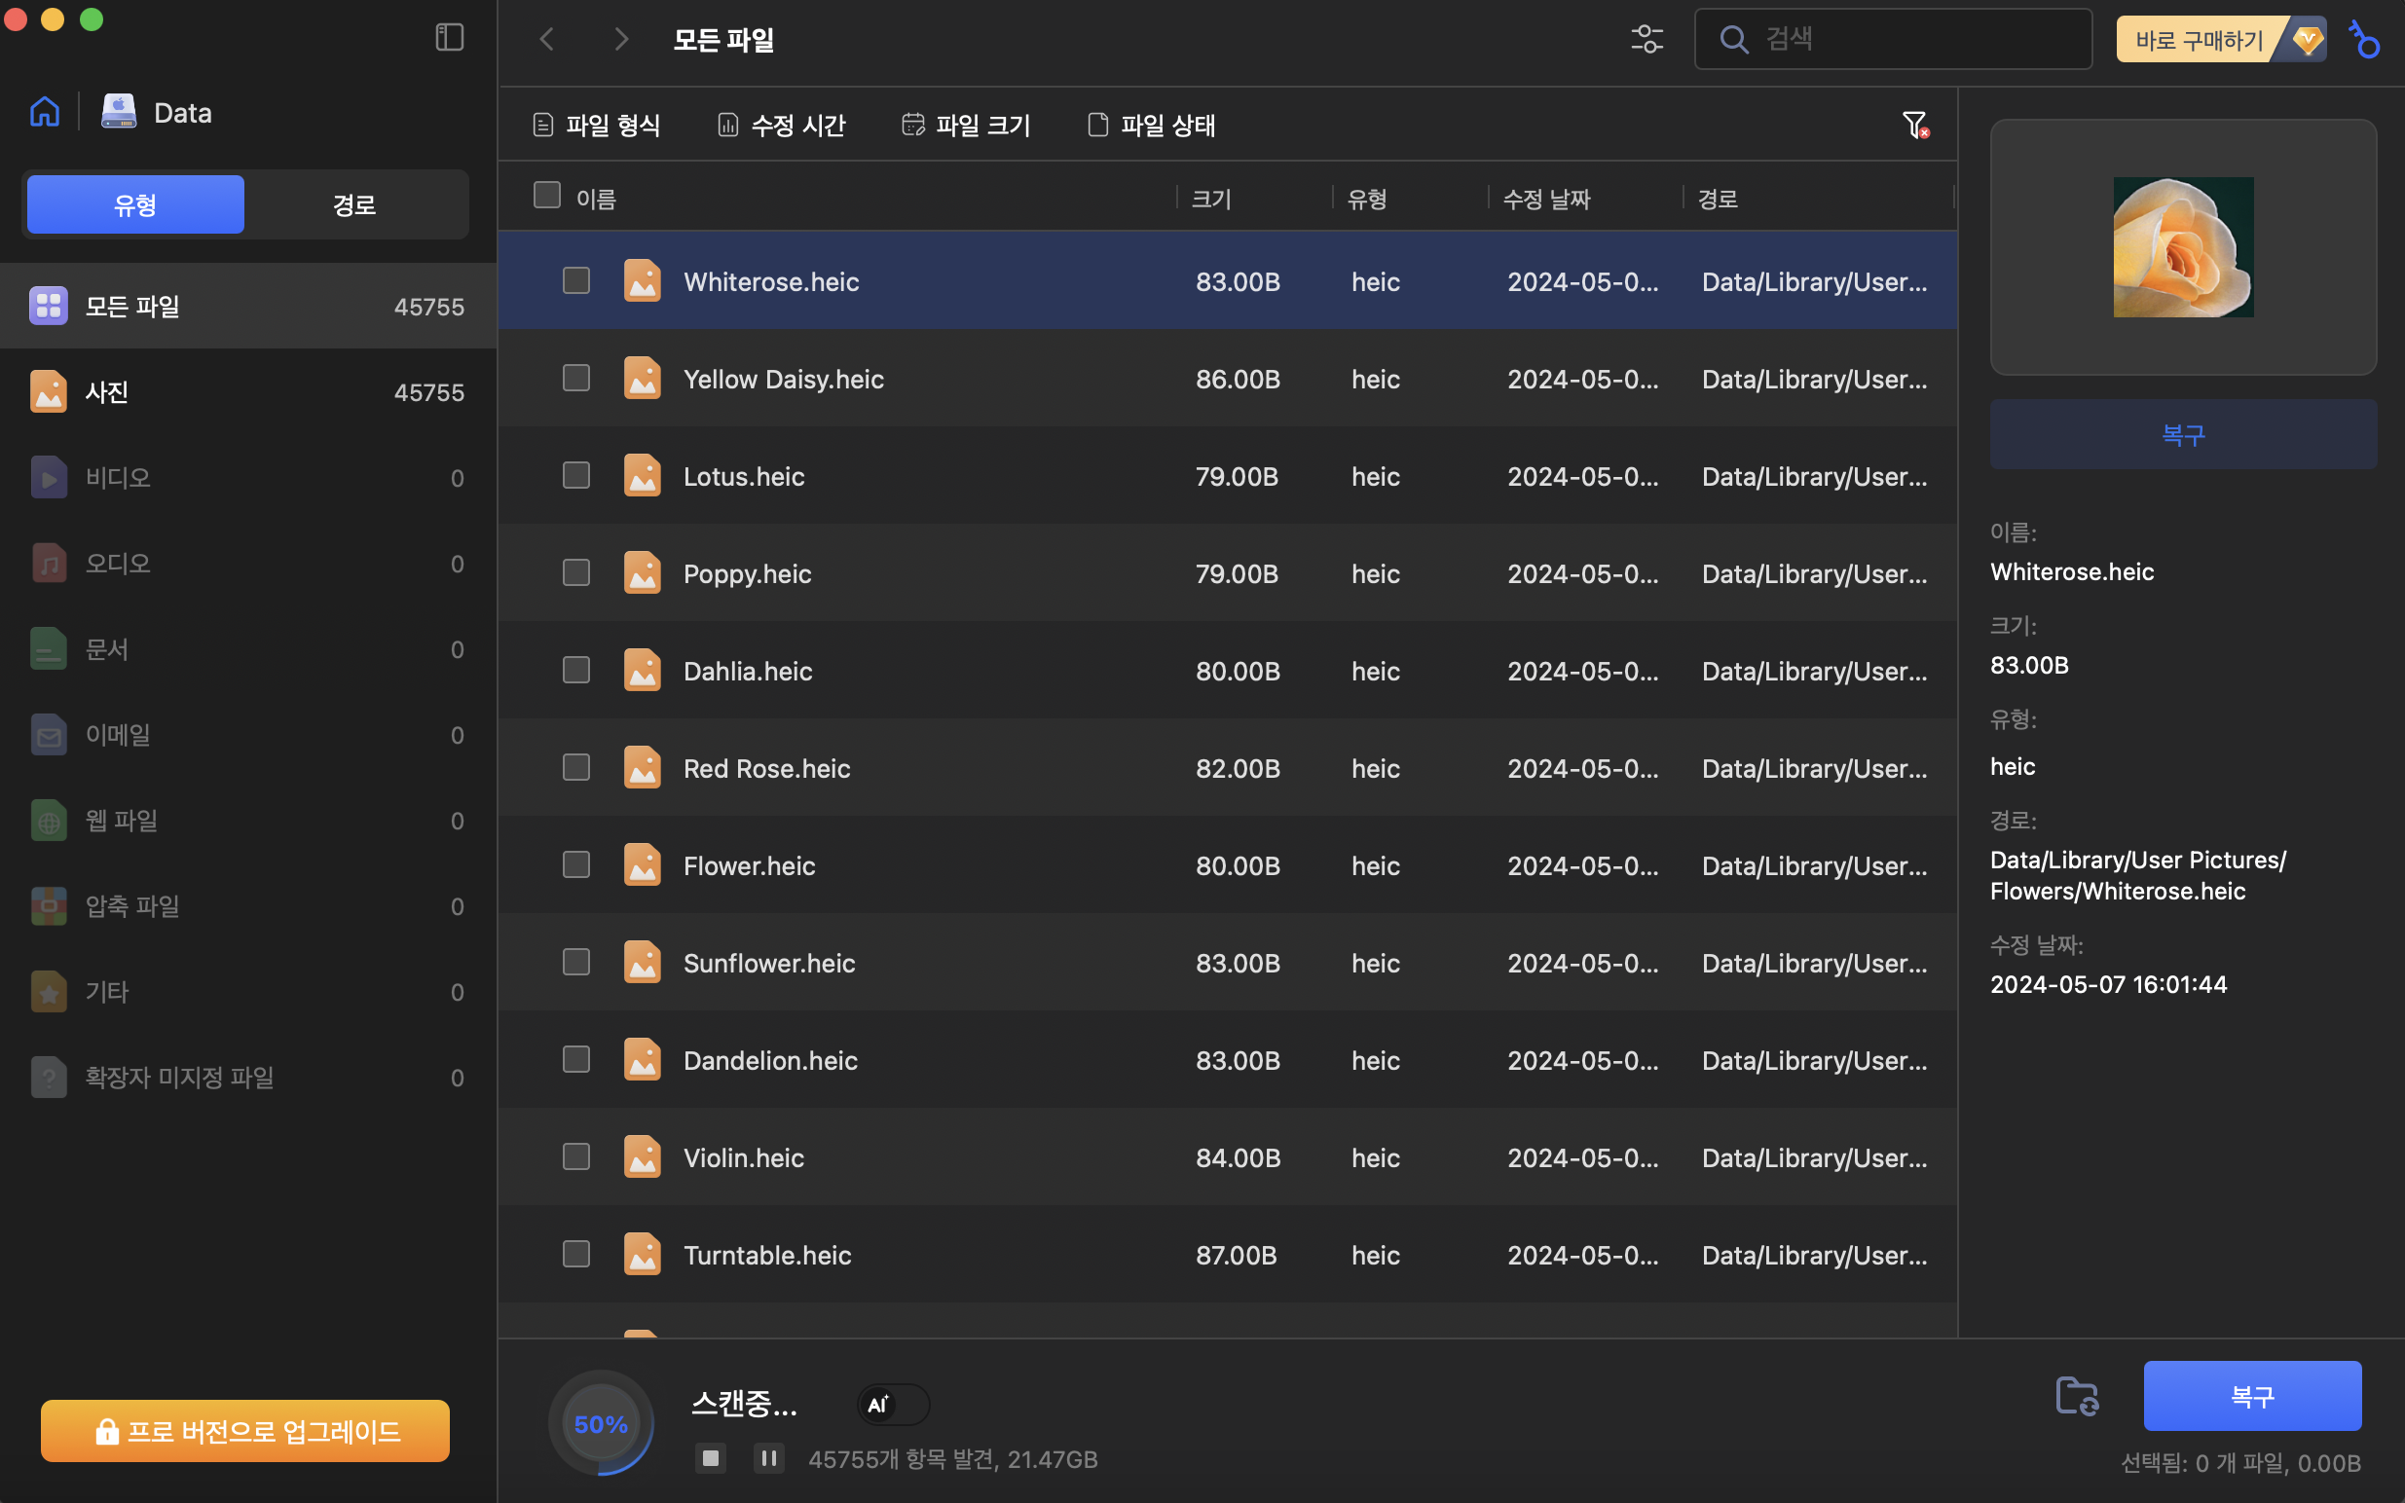This screenshot has height=1503, width=2405.
Task: Stop the scan with the stop button
Action: point(710,1458)
